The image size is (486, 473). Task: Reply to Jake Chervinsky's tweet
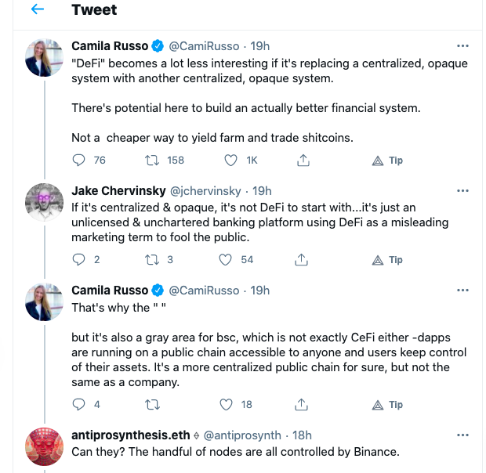point(78,260)
